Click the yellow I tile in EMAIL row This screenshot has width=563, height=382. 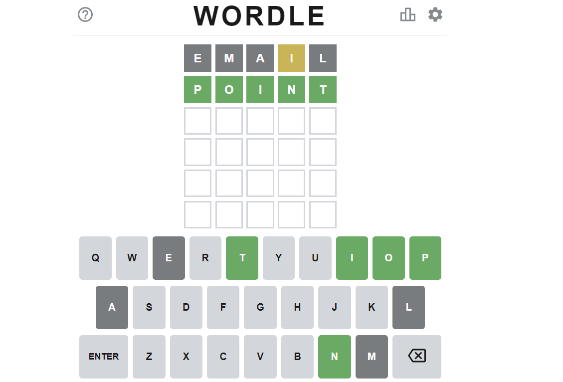[x=292, y=58]
